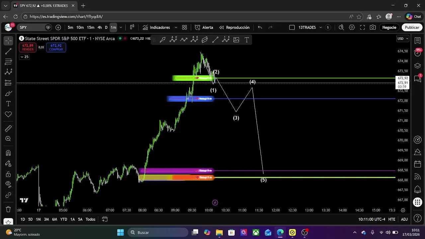Open the favorites star toolbar button
This screenshot has height=239, width=425.
(x=8, y=222)
